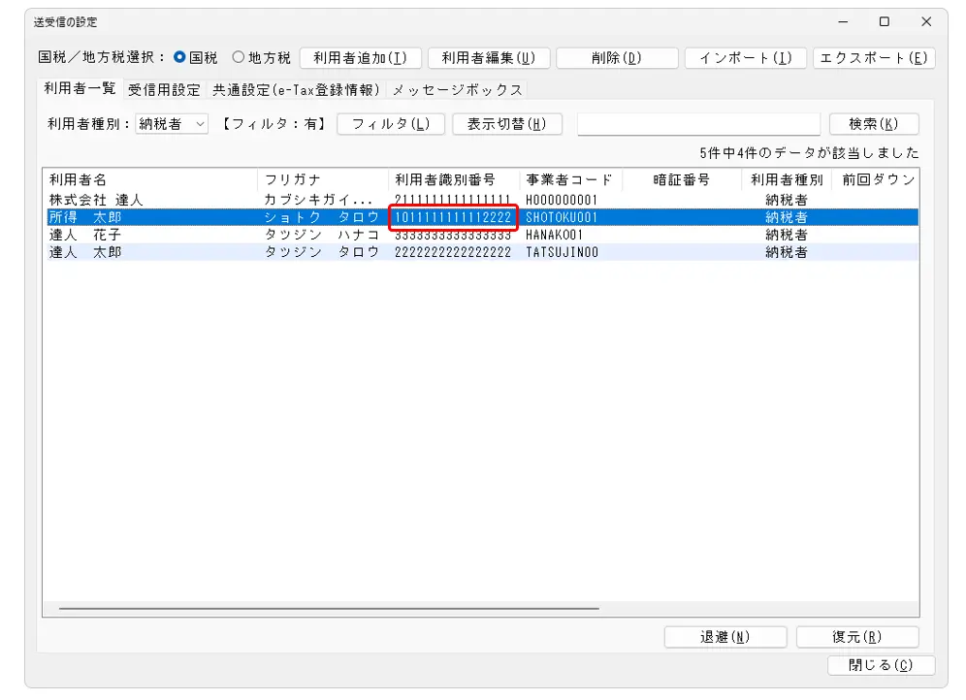Click the 検索(K) button
Image resolution: width=966 pixels, height=700 pixels.
point(873,124)
